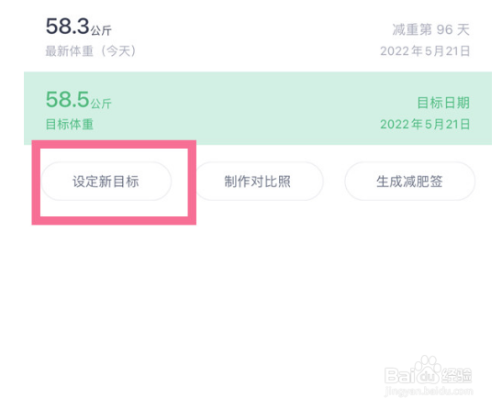Open 制作对比照 comparison photo maker
Screen dimensions: 502x409
258,182
